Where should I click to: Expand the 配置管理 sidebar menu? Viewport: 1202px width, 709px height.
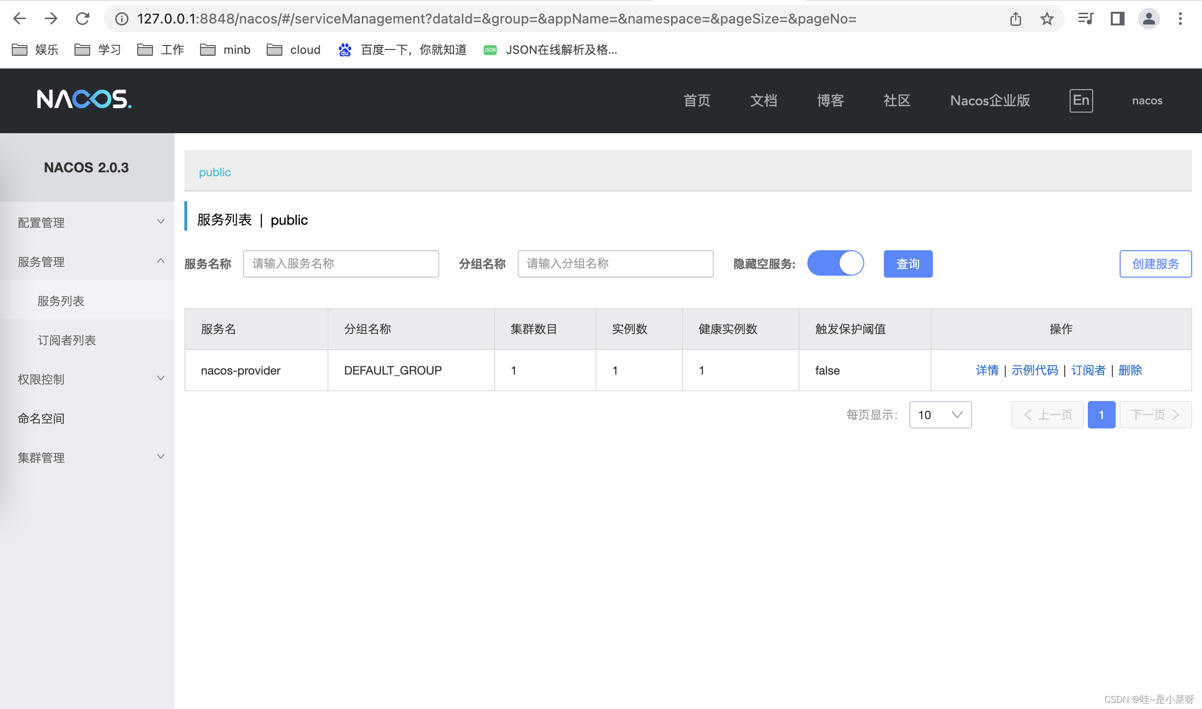[87, 222]
